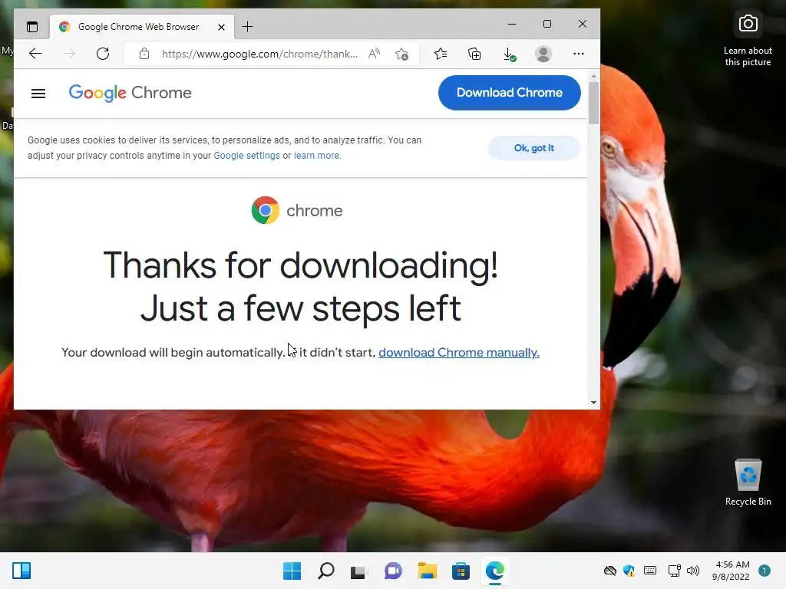Open the Windows Start menu
The height and width of the screenshot is (589, 786).
pos(292,571)
